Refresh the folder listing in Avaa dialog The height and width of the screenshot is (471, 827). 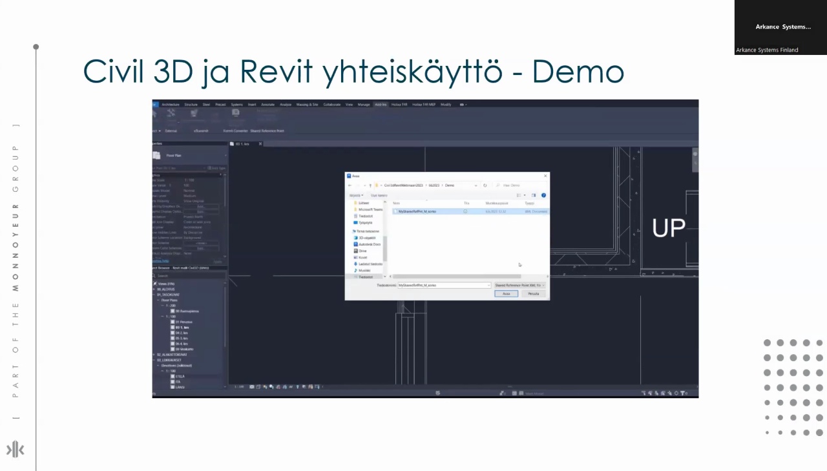(x=485, y=185)
